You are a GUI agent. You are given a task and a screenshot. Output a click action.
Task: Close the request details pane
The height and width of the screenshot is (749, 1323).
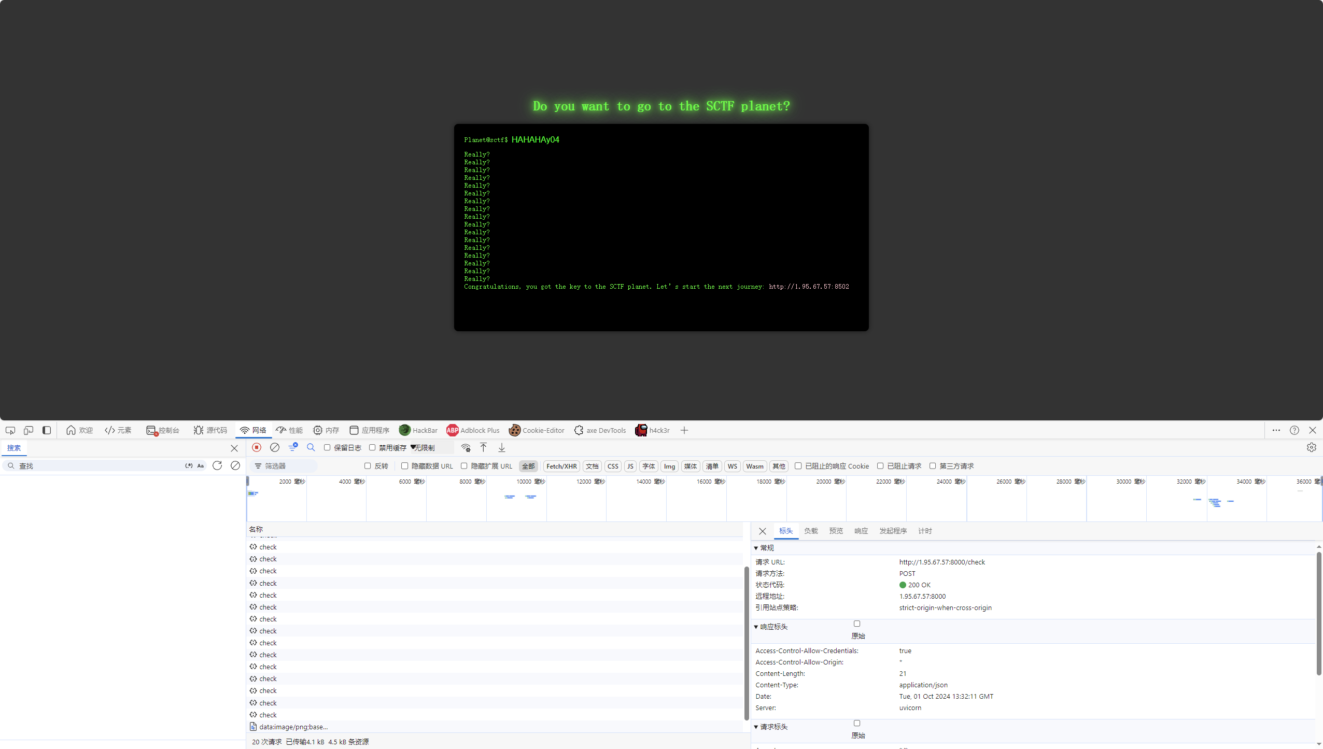coord(763,531)
